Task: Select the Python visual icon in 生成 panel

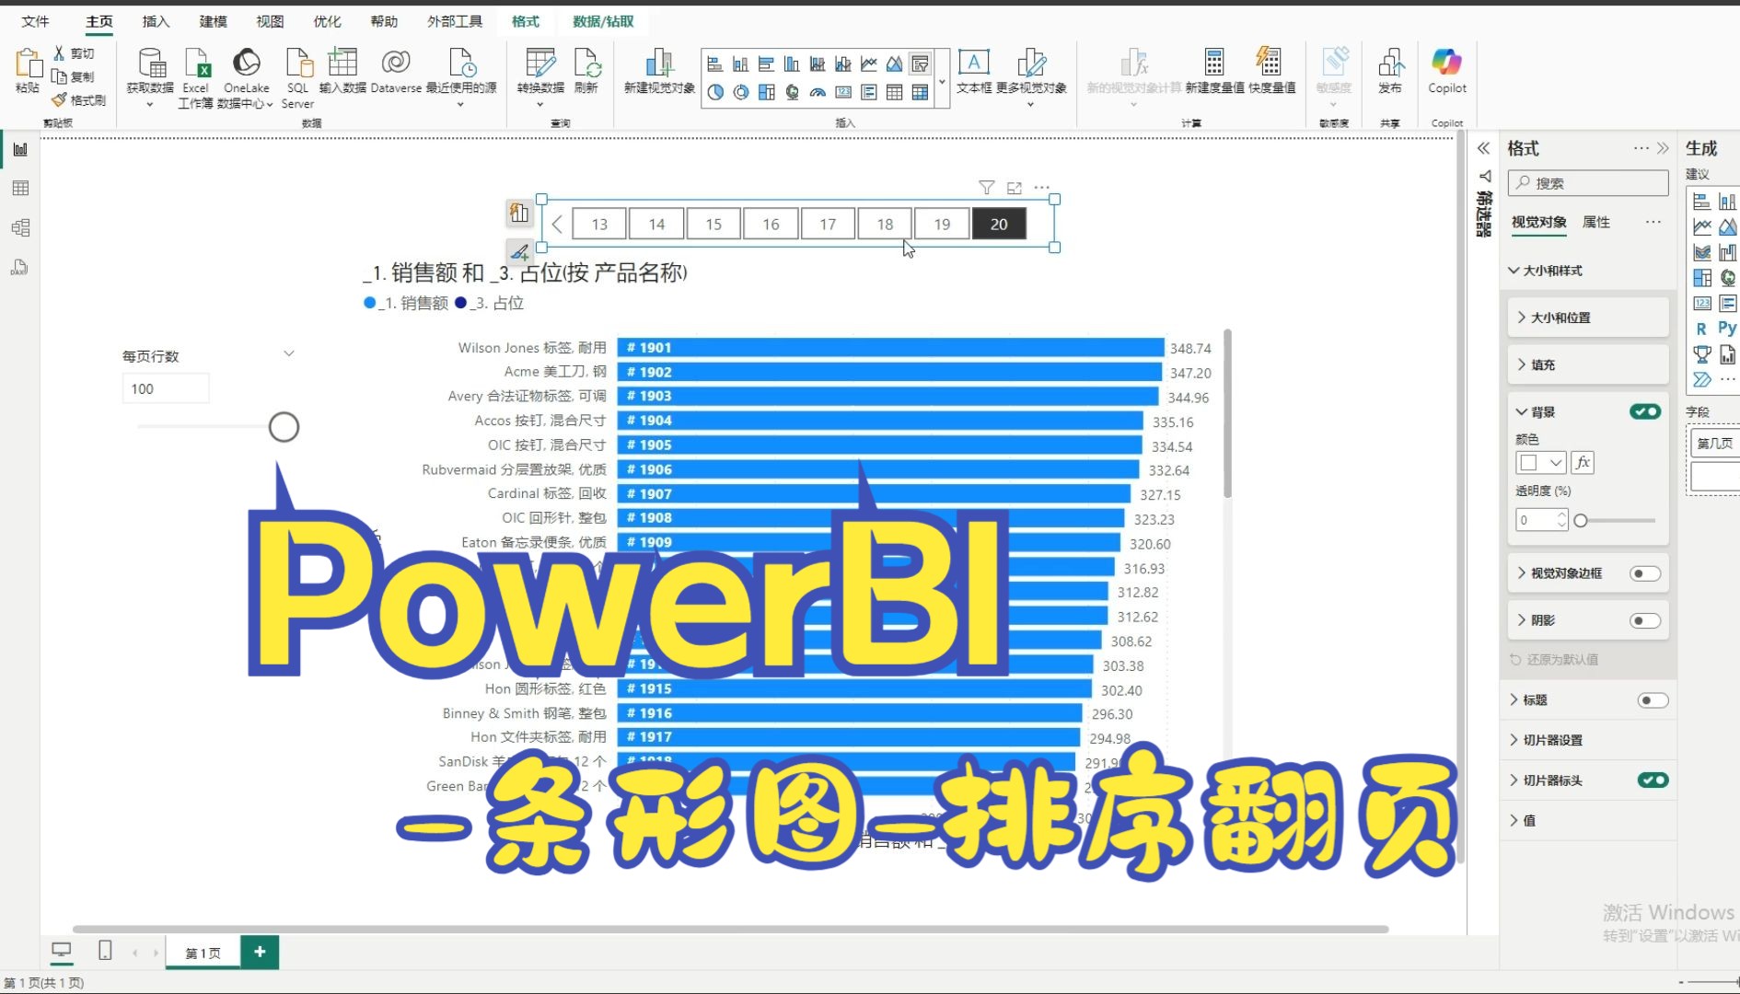Action: (1728, 329)
